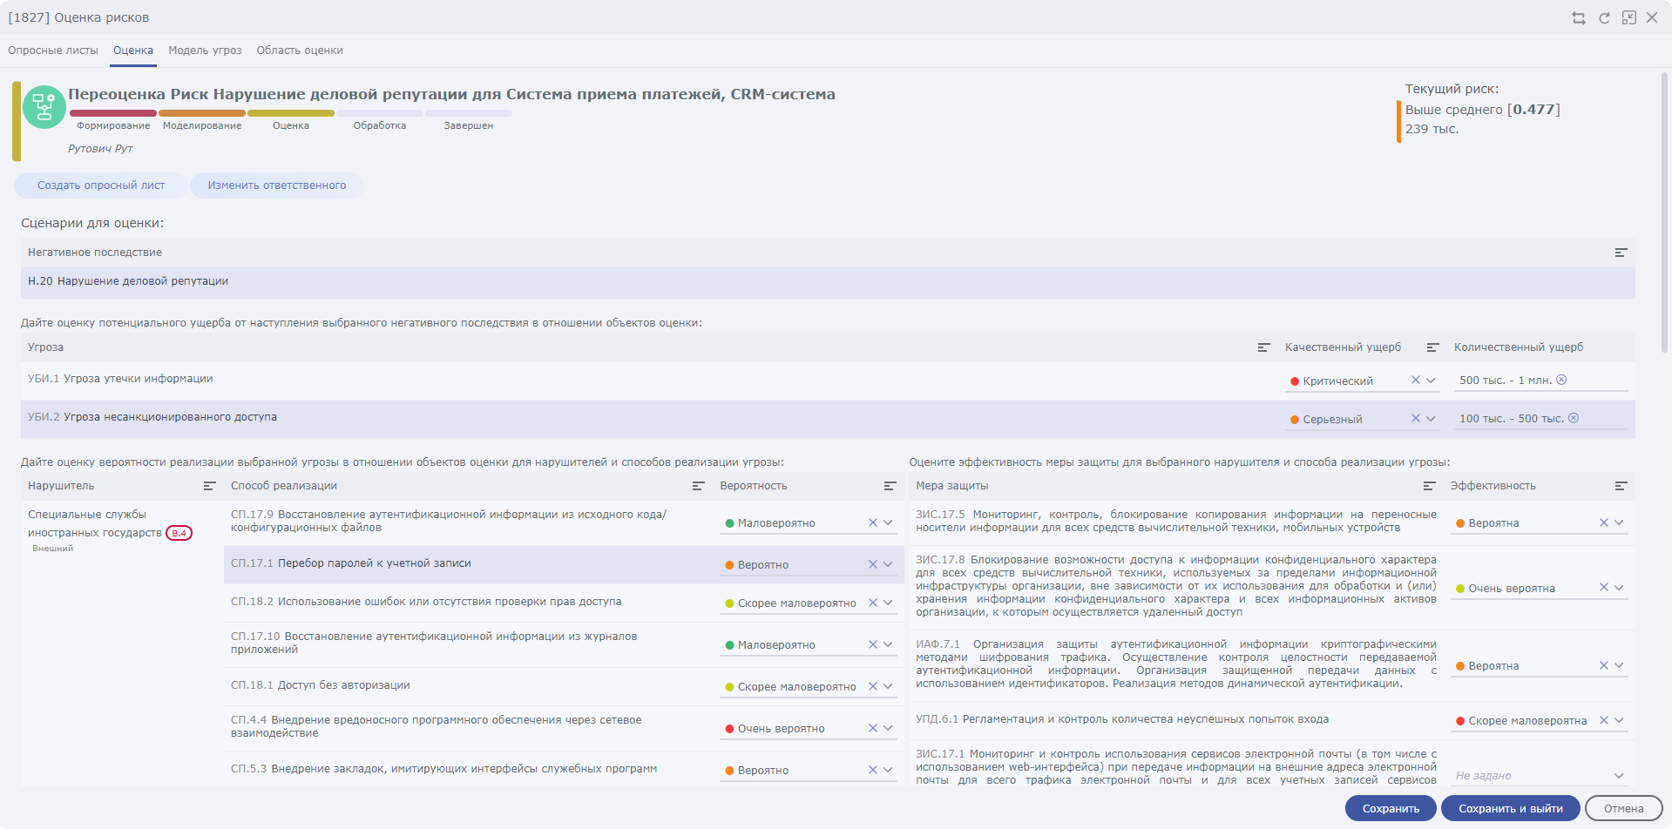Clear Скорее маловероятна effectiveness for УПД.6.1
This screenshot has height=829, width=1672.
(1604, 720)
